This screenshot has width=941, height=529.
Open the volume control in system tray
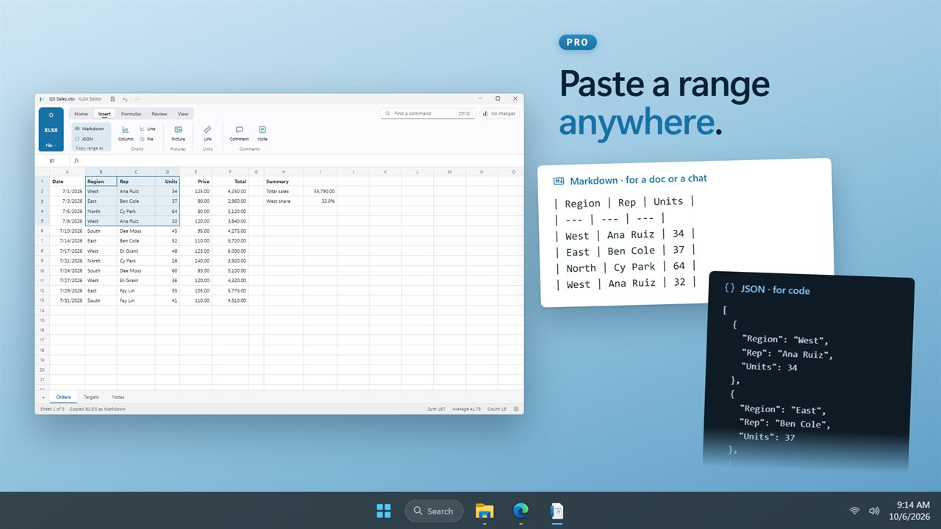874,511
